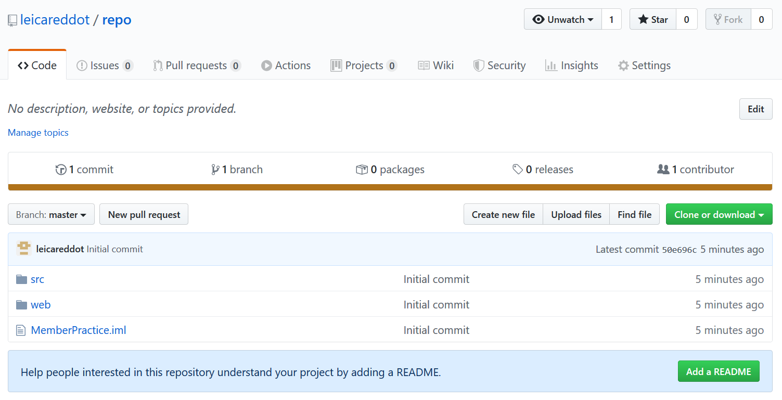Switch to the Projects tab

pyautogui.click(x=364, y=66)
